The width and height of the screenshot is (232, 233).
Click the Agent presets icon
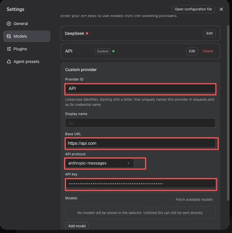(x=9, y=62)
